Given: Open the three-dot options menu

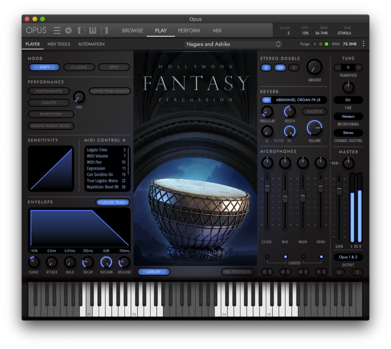Looking at the screenshot, I should pyautogui.click(x=364, y=44).
